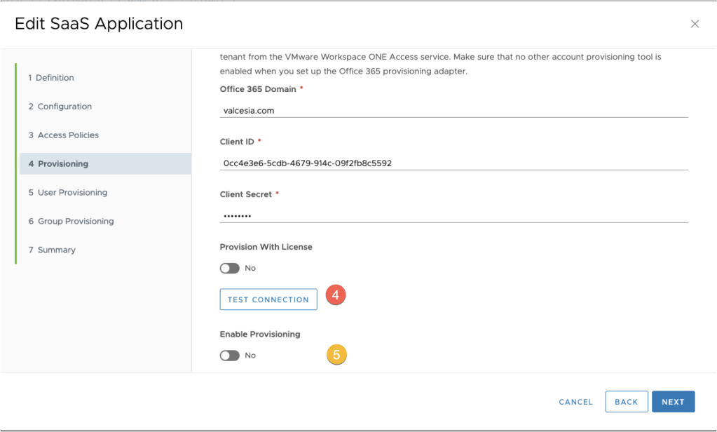Click the Edit SaaS Application title
The image size is (717, 432).
pos(99,24)
